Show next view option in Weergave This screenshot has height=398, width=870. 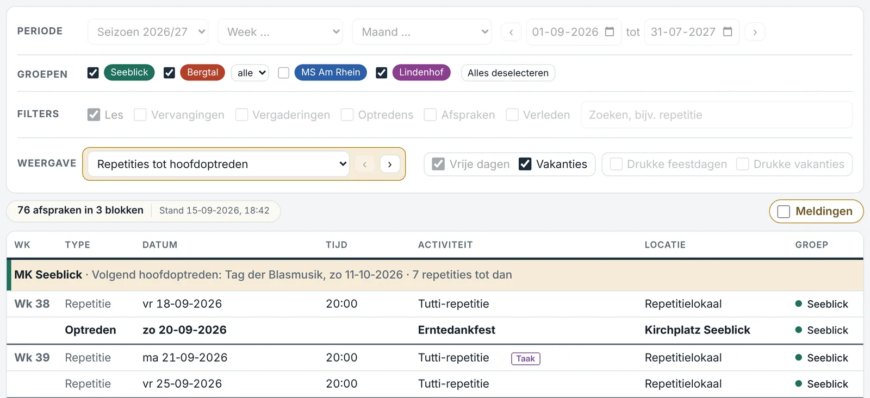click(390, 164)
